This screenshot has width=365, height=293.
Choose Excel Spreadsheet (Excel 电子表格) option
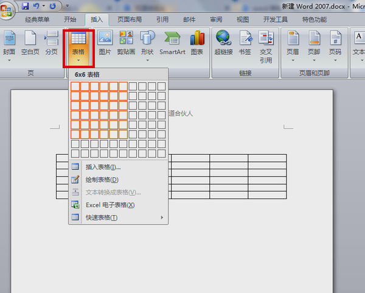click(109, 205)
